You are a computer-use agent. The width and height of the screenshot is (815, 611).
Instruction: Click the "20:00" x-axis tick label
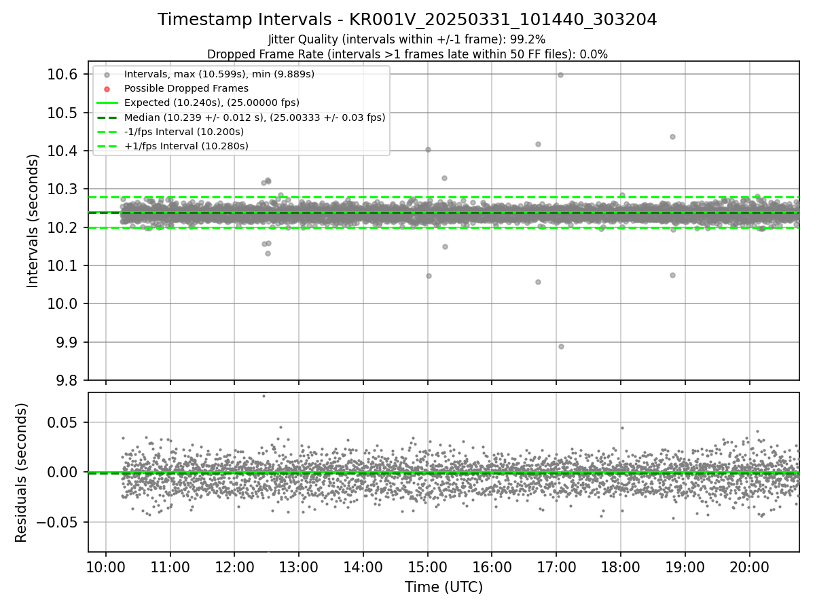coord(750,567)
